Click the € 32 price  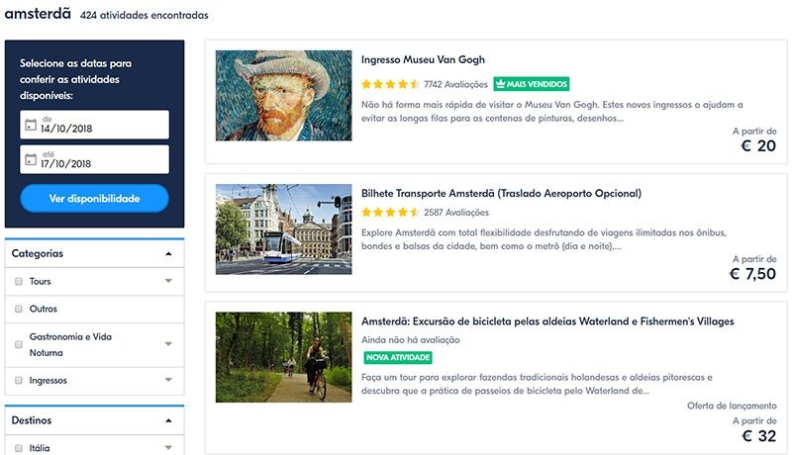[758, 436]
